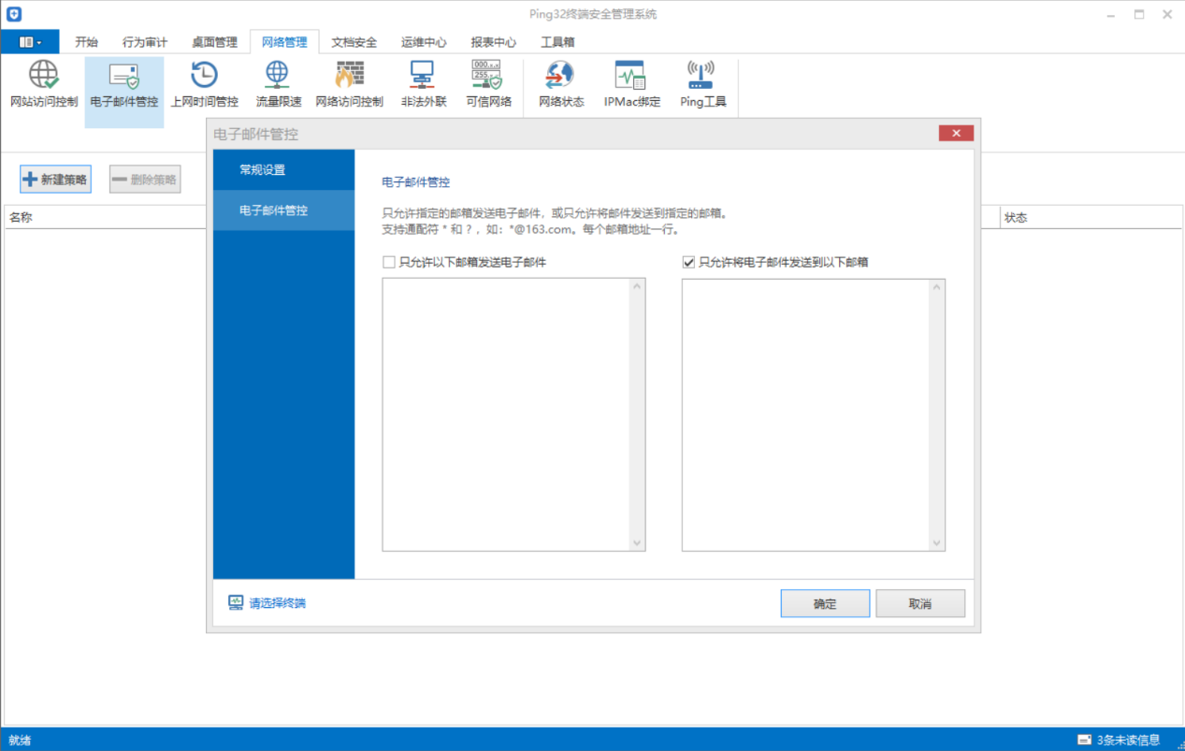Switch to the 工具箱 ribbon tab
Screen dimensions: 1185x751
coord(557,42)
